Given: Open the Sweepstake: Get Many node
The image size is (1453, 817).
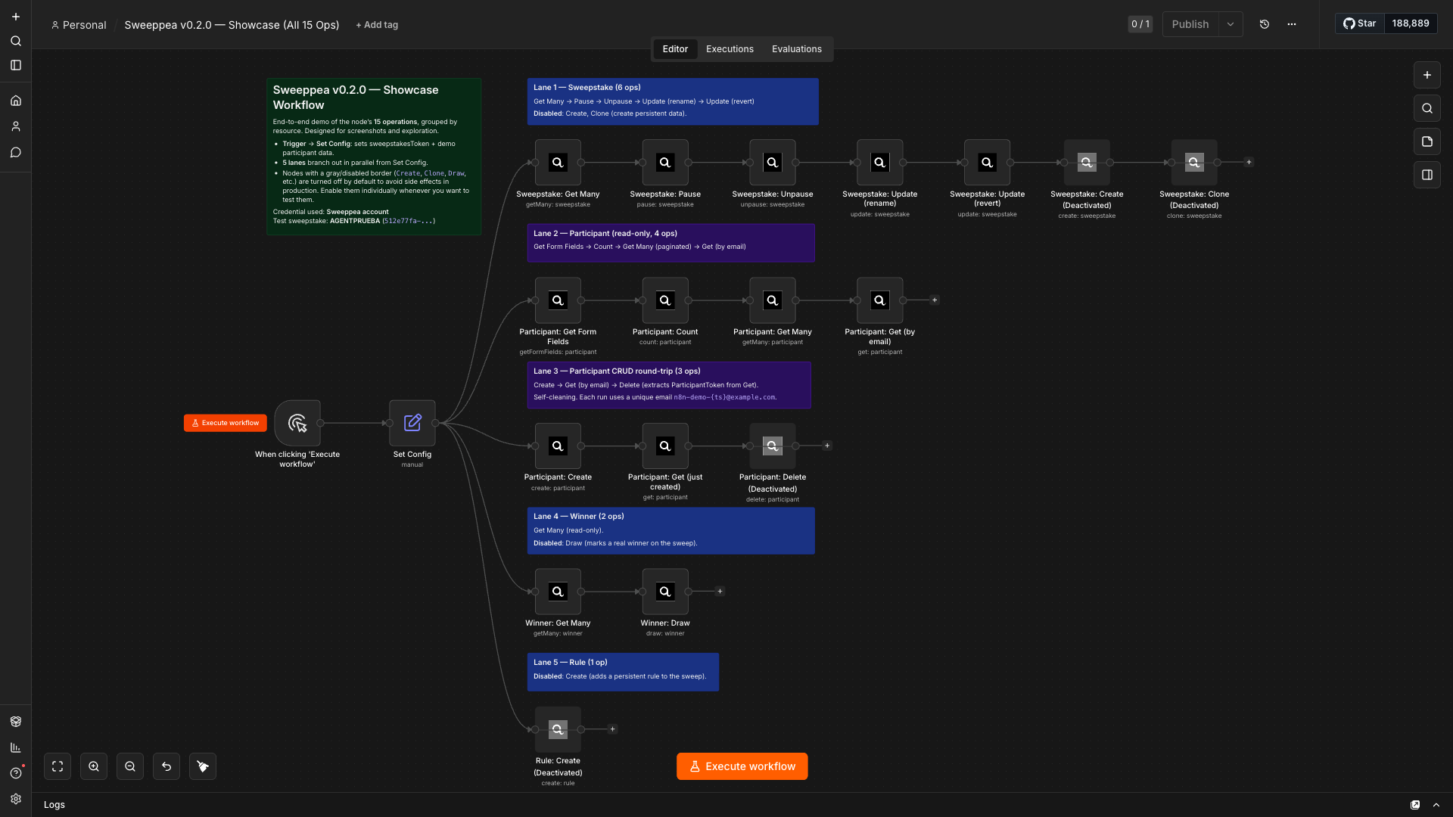Looking at the screenshot, I should (x=558, y=162).
